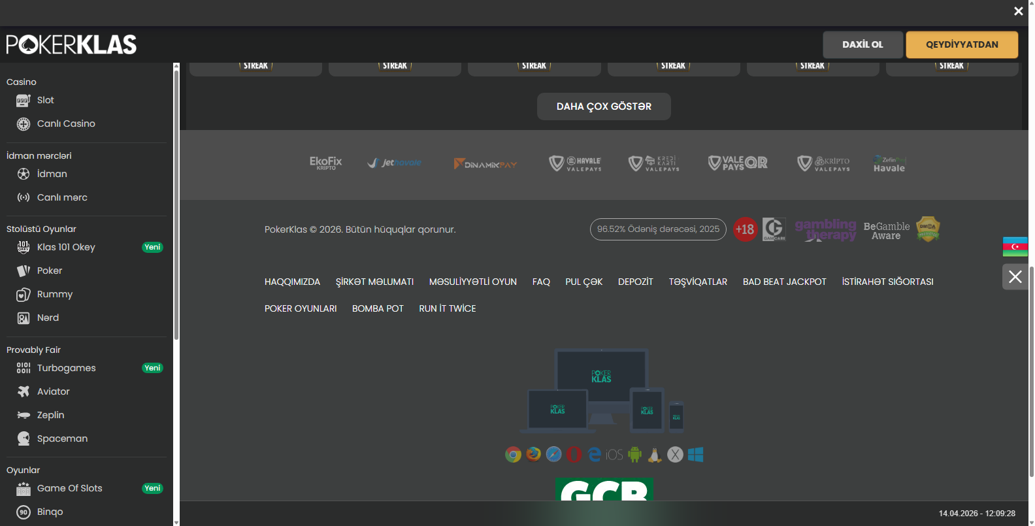Click the GamCare logo badge
Image resolution: width=1035 pixels, height=526 pixels.
pos(774,229)
